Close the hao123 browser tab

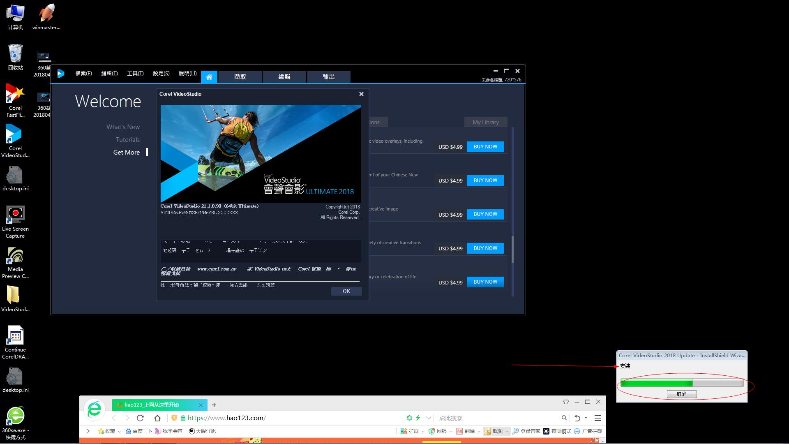(x=201, y=405)
